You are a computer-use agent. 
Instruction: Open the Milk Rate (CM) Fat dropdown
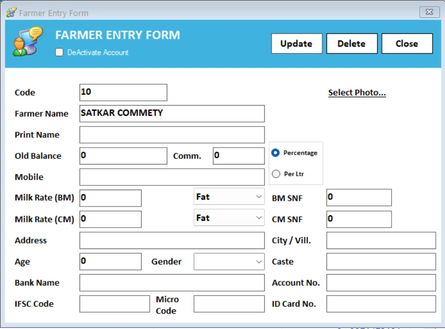pos(229,218)
